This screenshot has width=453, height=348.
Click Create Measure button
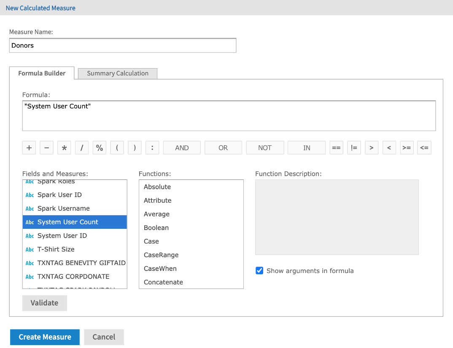click(45, 337)
